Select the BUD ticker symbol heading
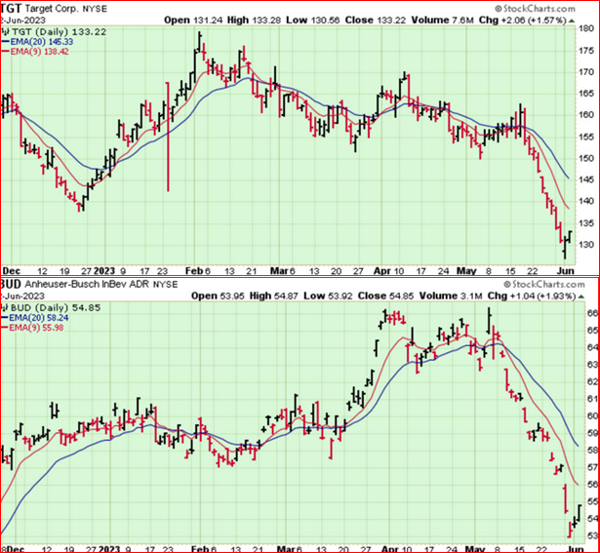600x553 pixels. coord(11,284)
